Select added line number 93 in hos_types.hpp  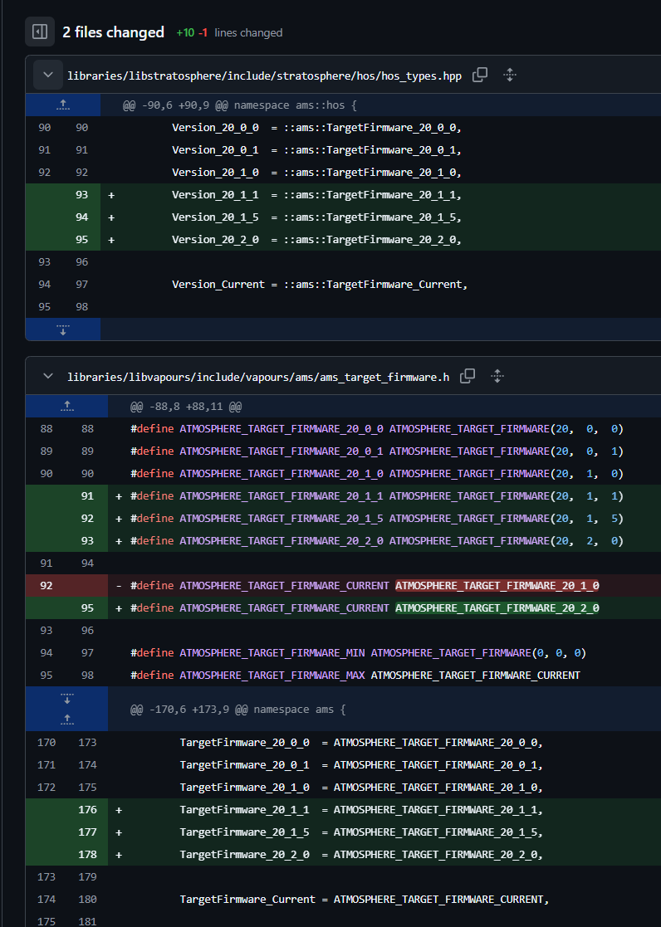81,194
